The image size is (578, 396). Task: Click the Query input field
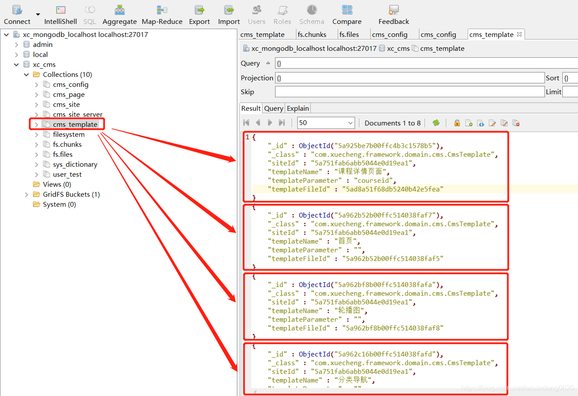(x=426, y=63)
